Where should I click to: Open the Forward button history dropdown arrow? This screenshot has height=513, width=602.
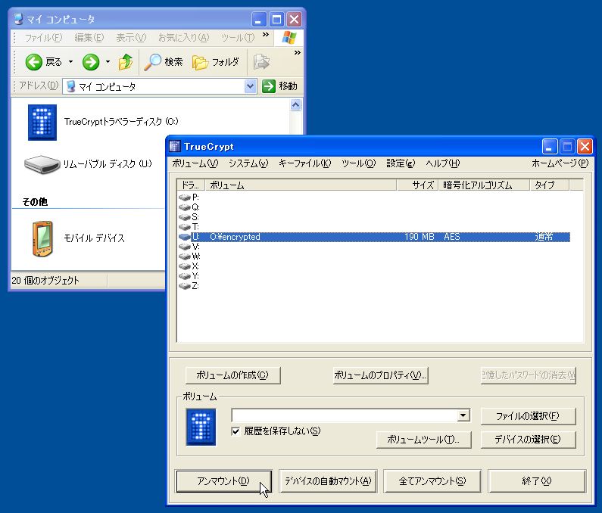(108, 62)
